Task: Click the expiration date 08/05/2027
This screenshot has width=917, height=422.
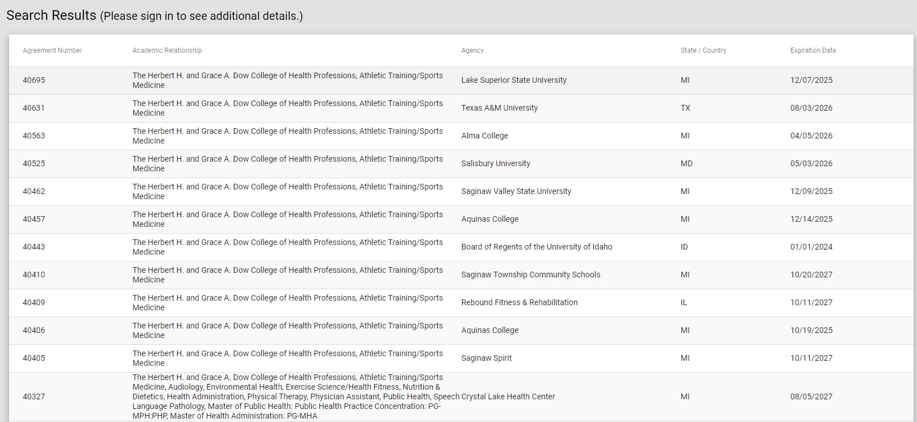Action: tap(811, 396)
